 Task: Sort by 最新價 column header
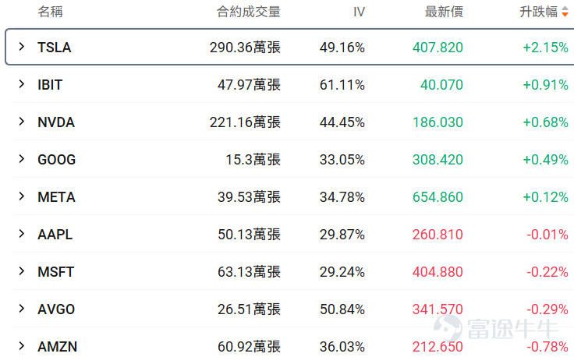(x=444, y=12)
